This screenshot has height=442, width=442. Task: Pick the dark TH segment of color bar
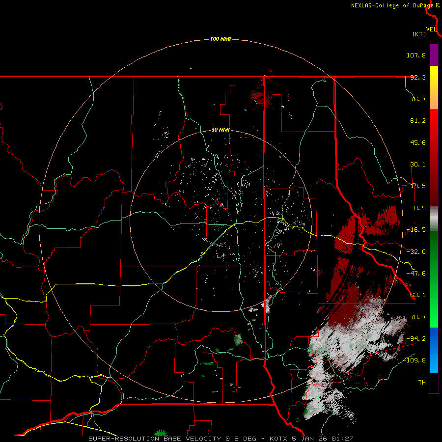434,383
